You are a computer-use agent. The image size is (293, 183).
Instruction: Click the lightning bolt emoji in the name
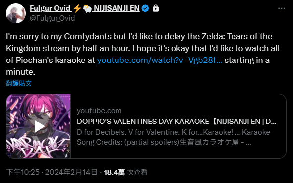click(77, 8)
